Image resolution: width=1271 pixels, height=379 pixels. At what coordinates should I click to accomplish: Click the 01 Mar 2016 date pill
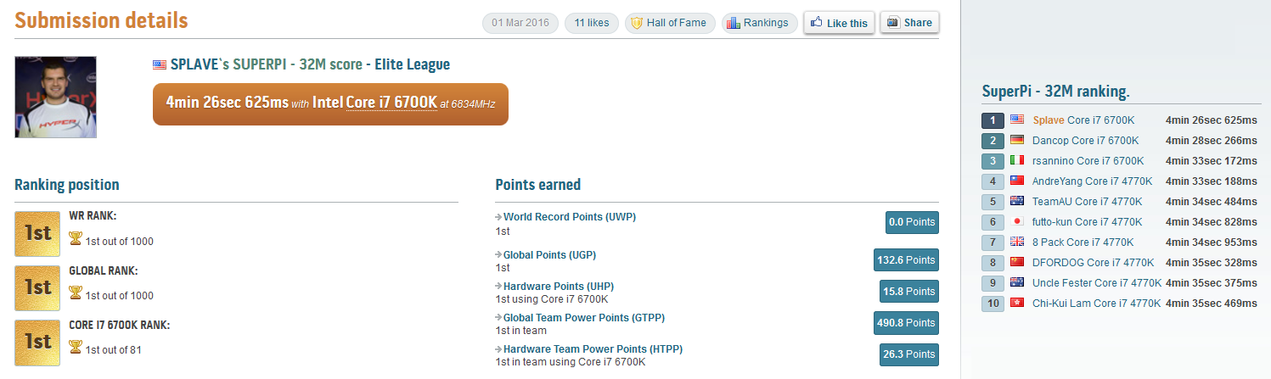[520, 23]
